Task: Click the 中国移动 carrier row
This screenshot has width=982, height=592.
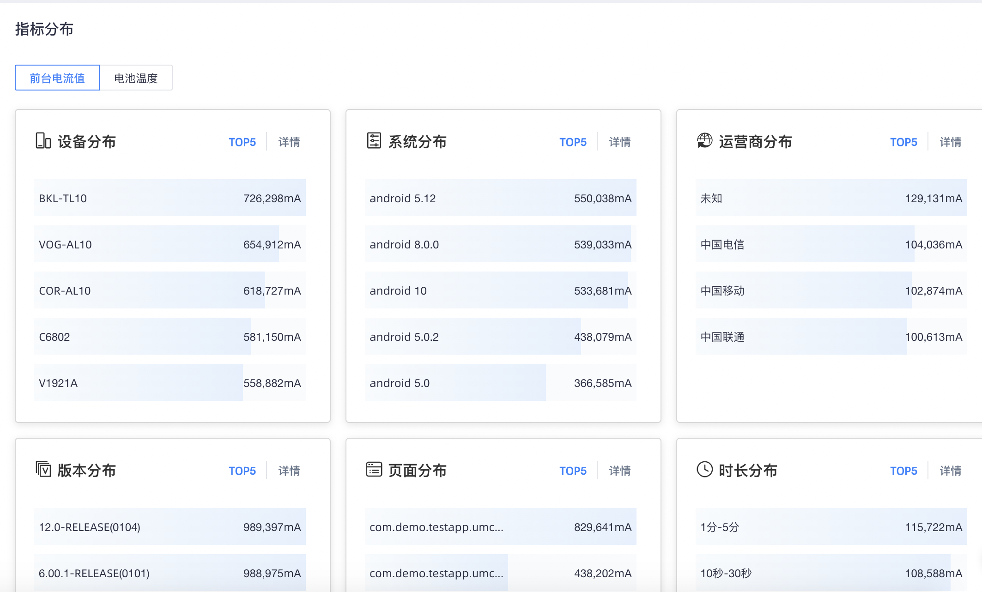Action: pyautogui.click(x=831, y=290)
